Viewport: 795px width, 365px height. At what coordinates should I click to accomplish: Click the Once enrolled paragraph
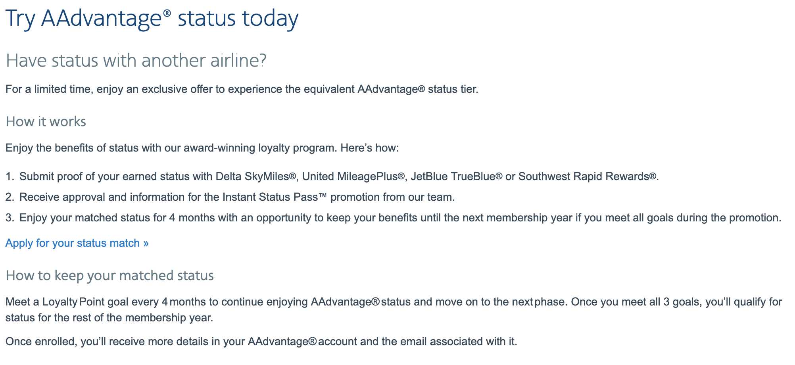[261, 342]
